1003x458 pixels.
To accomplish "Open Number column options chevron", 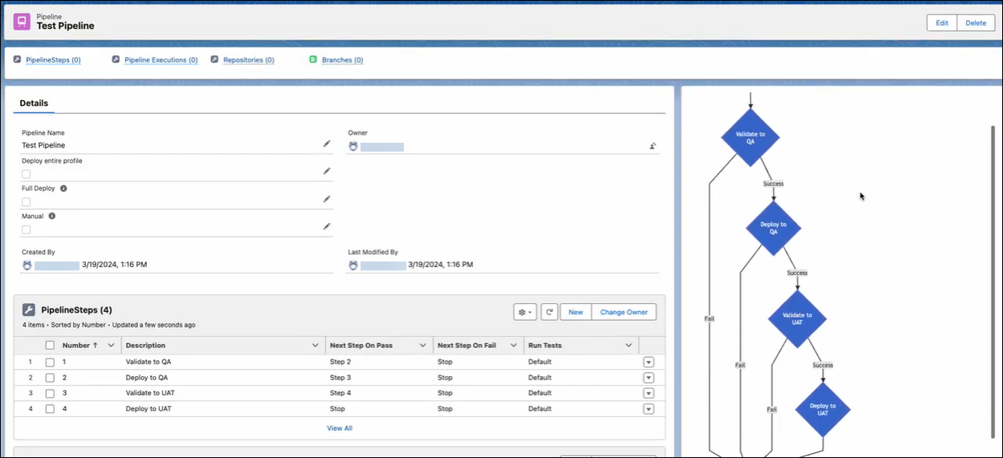I will point(111,345).
